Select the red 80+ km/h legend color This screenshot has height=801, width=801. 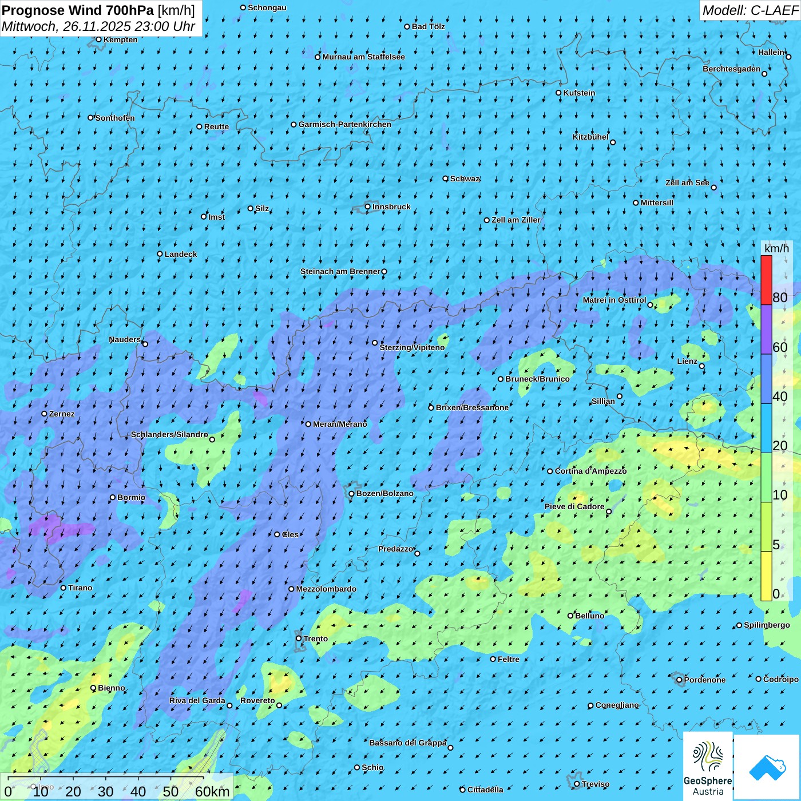(766, 280)
